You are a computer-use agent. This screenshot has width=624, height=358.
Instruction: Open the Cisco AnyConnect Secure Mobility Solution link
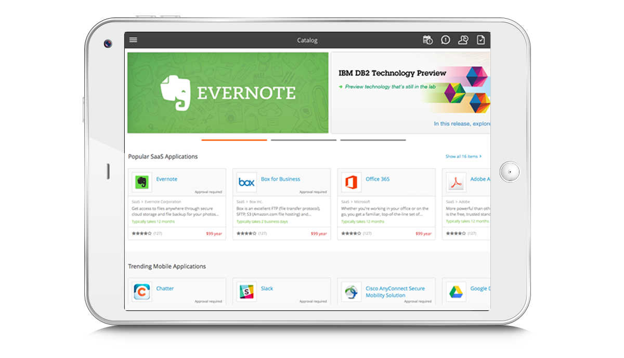pos(395,292)
